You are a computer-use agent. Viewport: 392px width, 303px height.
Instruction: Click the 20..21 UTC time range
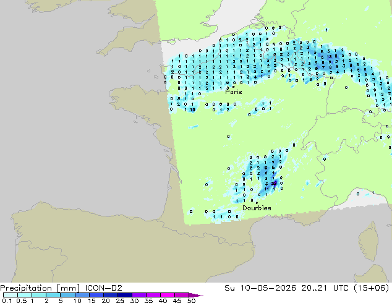(324, 288)
